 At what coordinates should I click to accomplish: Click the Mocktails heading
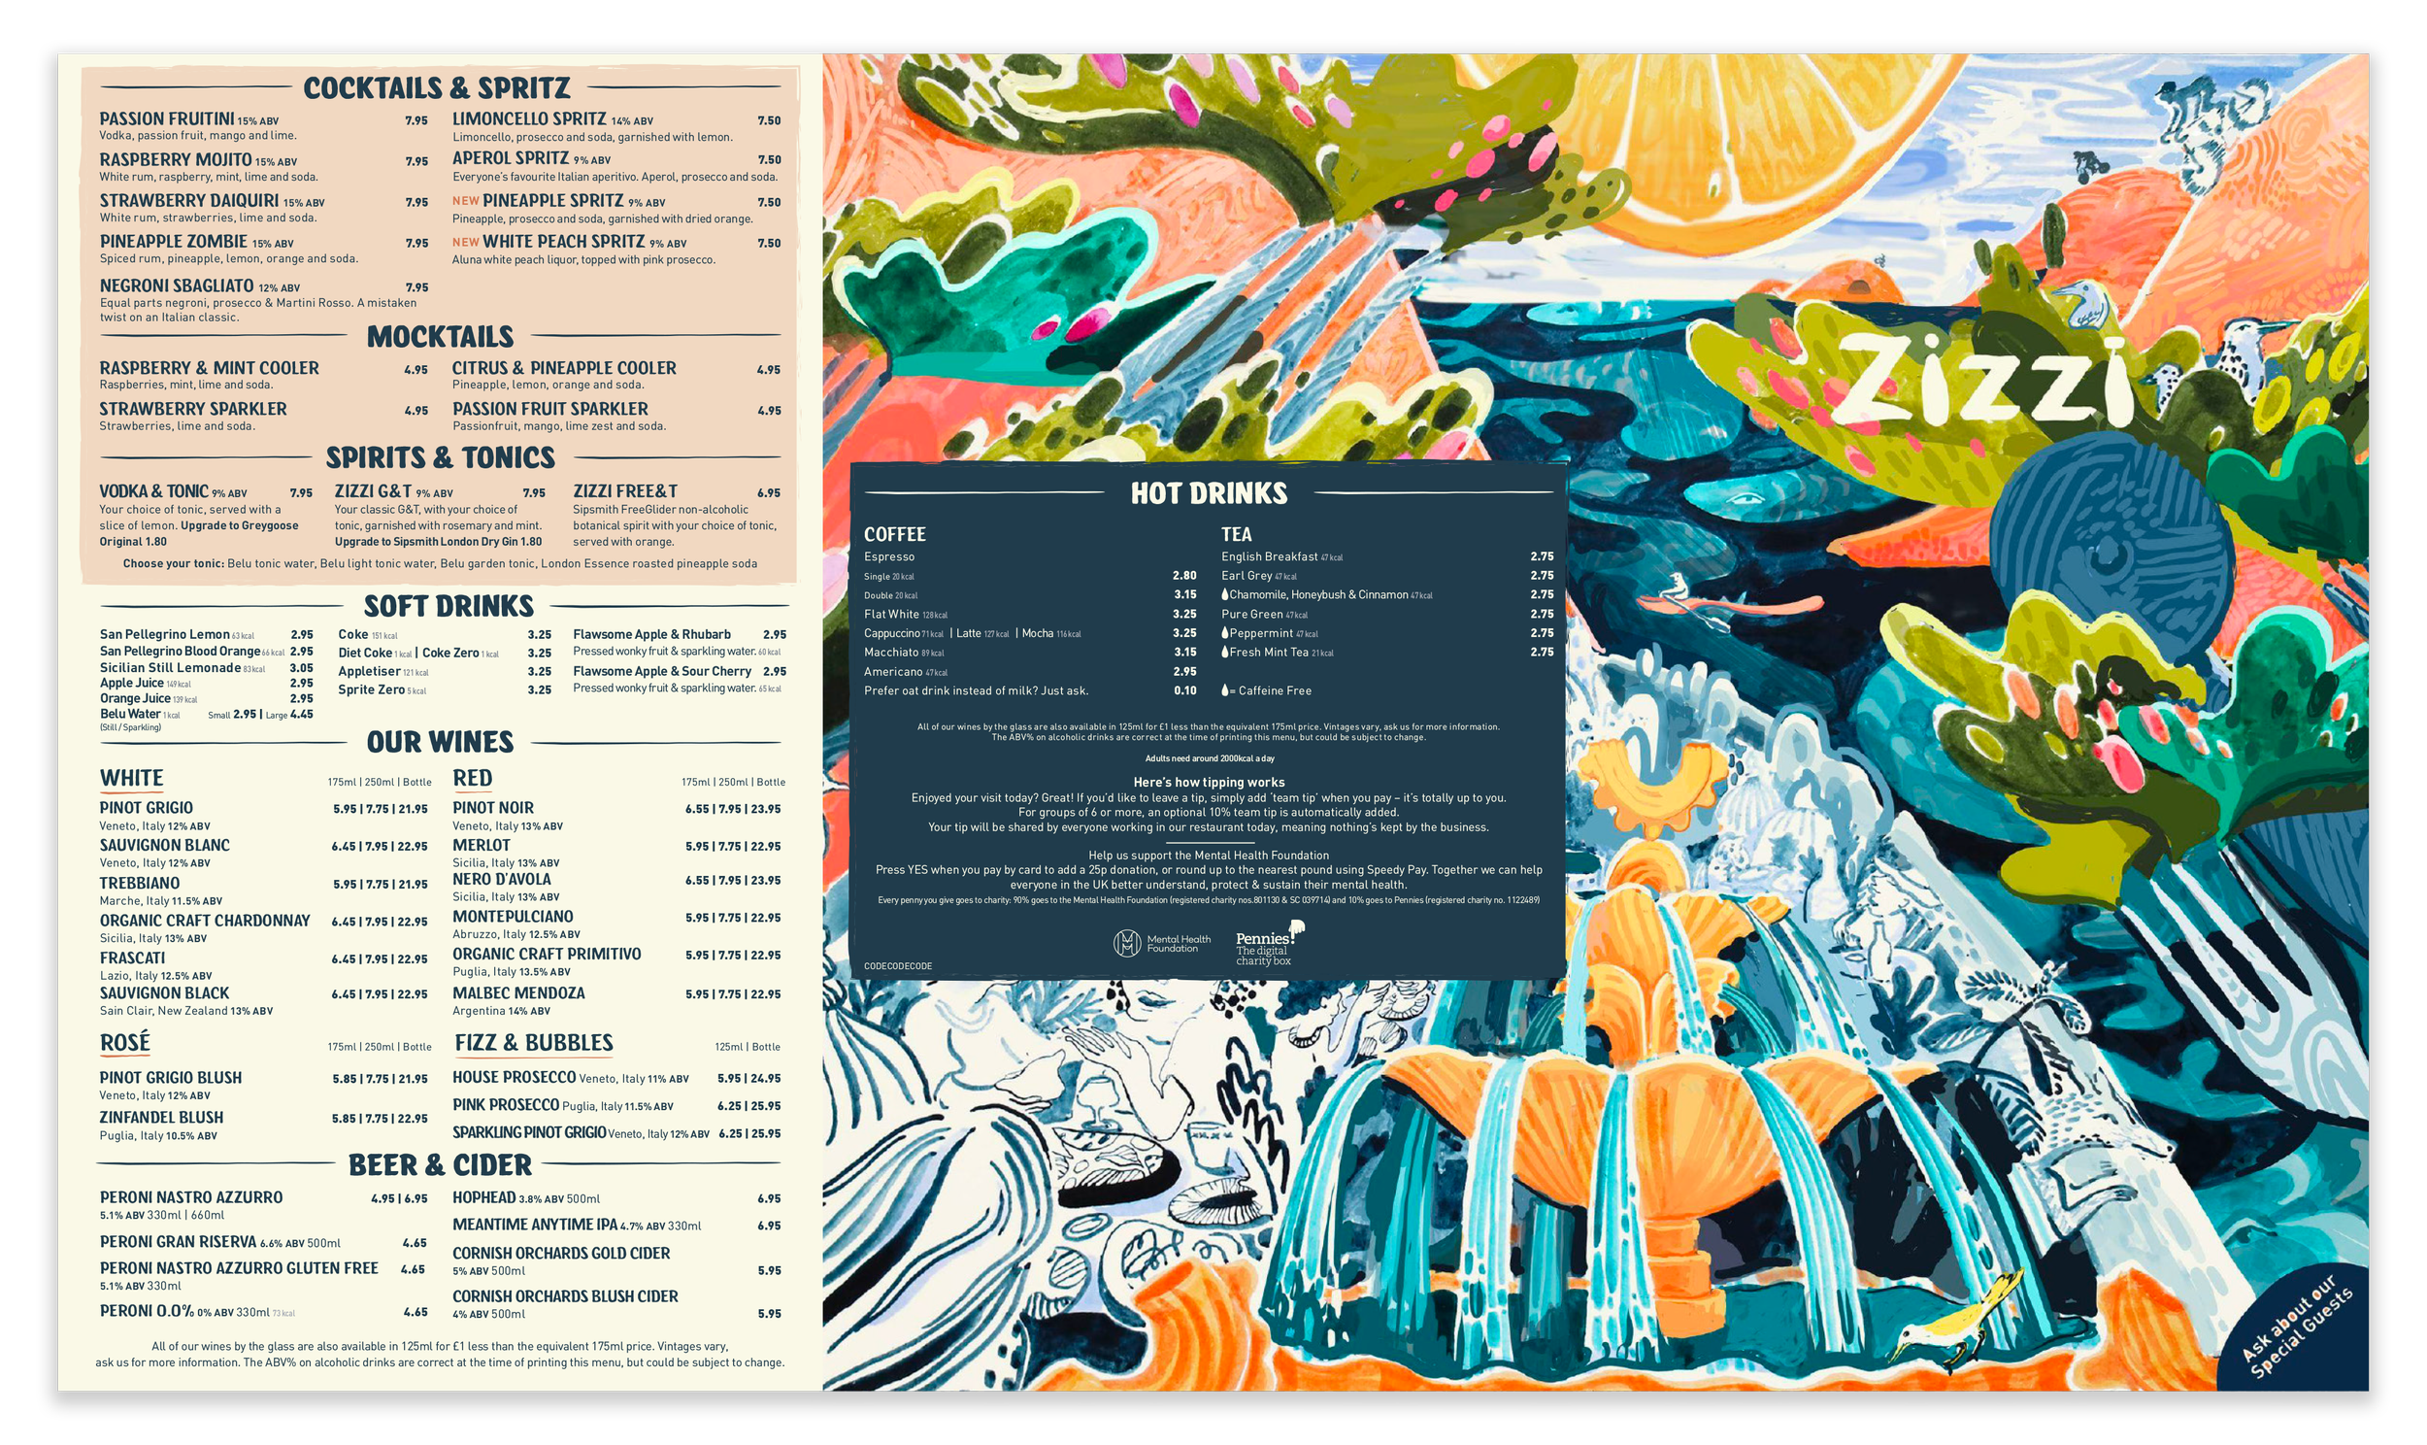[440, 337]
